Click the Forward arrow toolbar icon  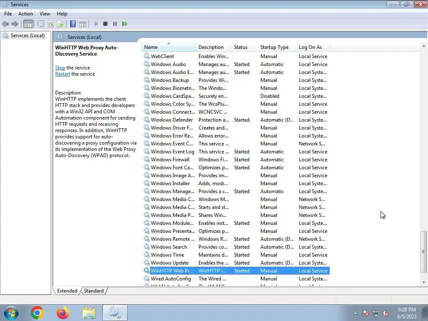click(x=15, y=24)
